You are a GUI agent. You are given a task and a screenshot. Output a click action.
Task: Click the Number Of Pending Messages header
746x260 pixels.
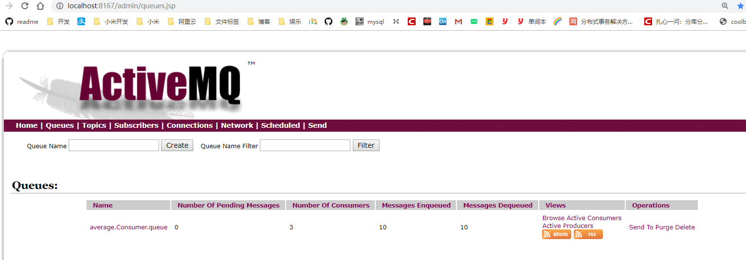[229, 206]
